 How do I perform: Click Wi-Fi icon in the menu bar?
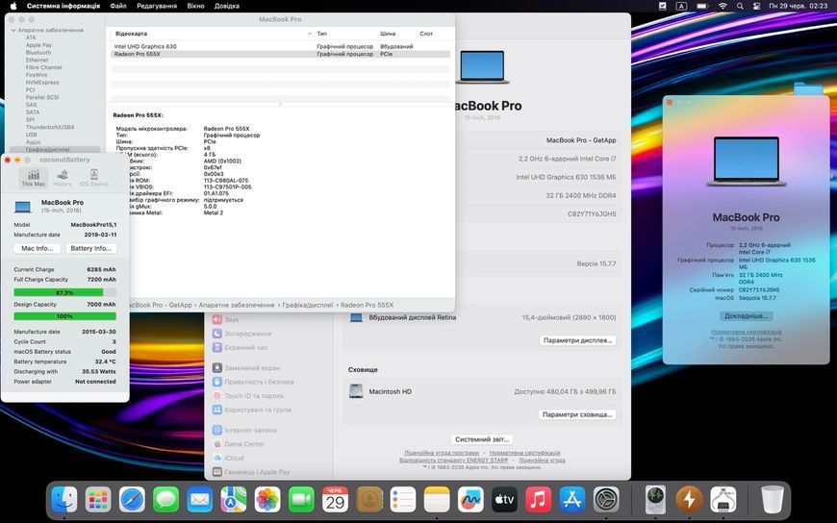point(723,6)
